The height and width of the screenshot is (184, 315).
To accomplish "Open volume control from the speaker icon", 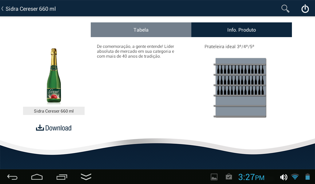I will 283,177.
